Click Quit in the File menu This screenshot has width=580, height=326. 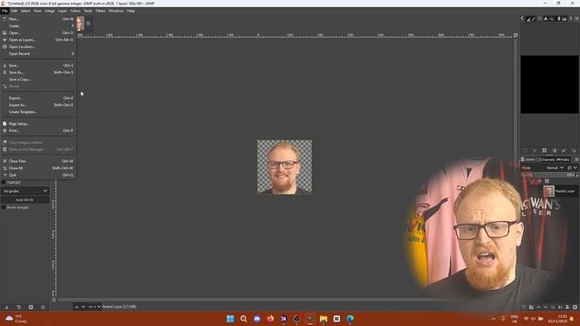pos(38,175)
